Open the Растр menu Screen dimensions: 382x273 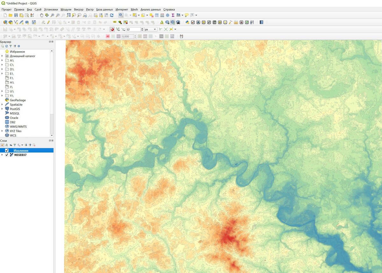[90, 10]
